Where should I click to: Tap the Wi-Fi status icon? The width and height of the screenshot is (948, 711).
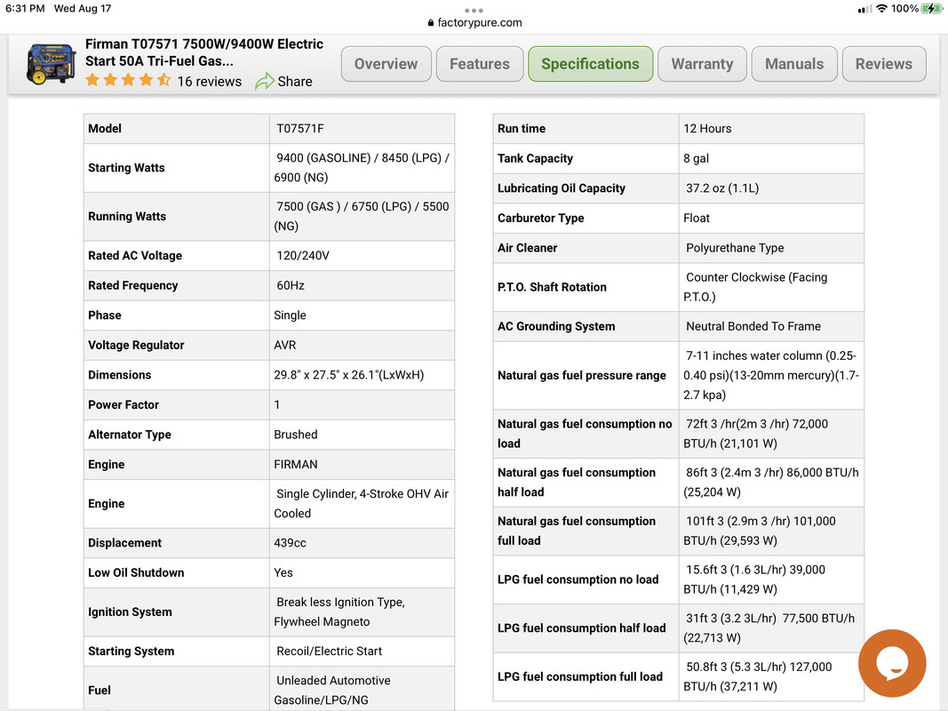881,9
